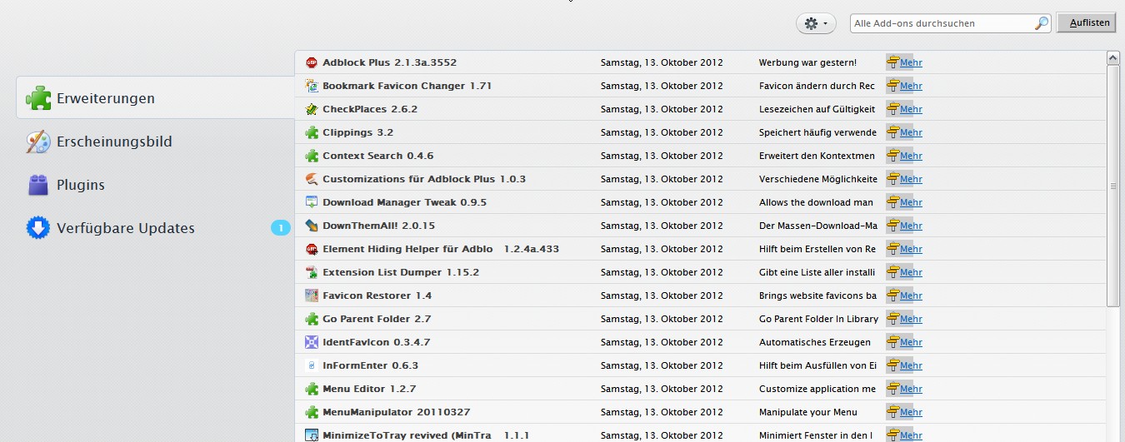Click Mehr link for CheckPlaces
The height and width of the screenshot is (442, 1125).
coord(911,109)
